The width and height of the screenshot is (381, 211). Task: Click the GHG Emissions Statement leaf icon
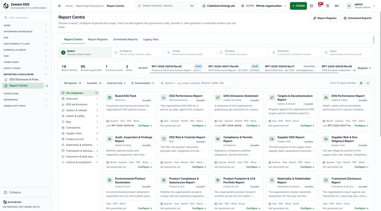tap(218, 97)
